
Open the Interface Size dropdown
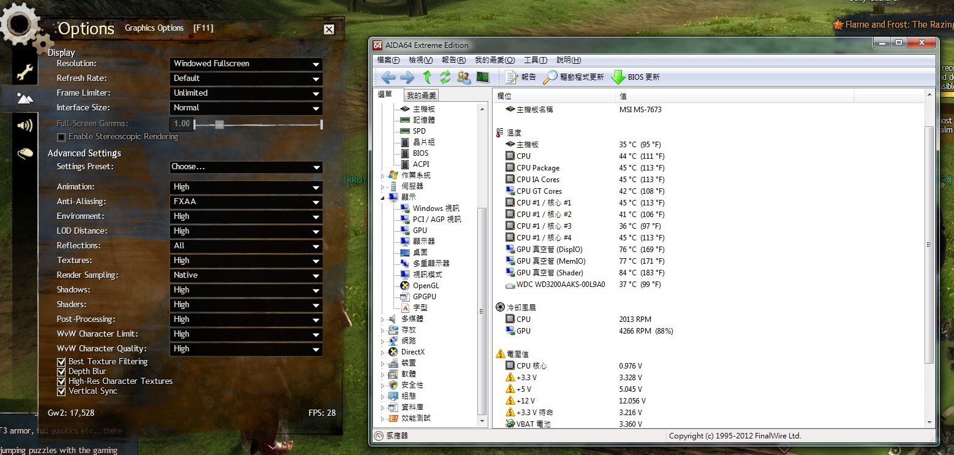tap(246, 108)
